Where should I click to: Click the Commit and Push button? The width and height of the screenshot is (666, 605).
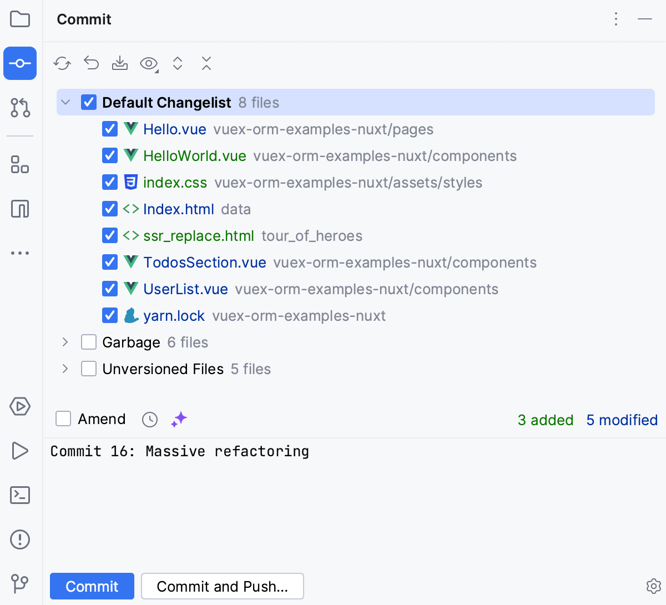222,586
